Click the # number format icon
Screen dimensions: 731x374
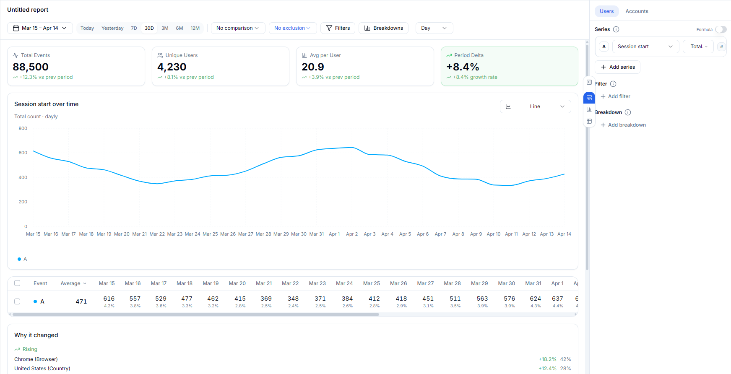point(721,47)
